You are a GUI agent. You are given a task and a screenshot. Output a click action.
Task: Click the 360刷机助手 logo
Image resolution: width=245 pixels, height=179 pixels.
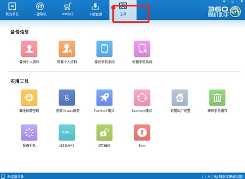(224, 11)
